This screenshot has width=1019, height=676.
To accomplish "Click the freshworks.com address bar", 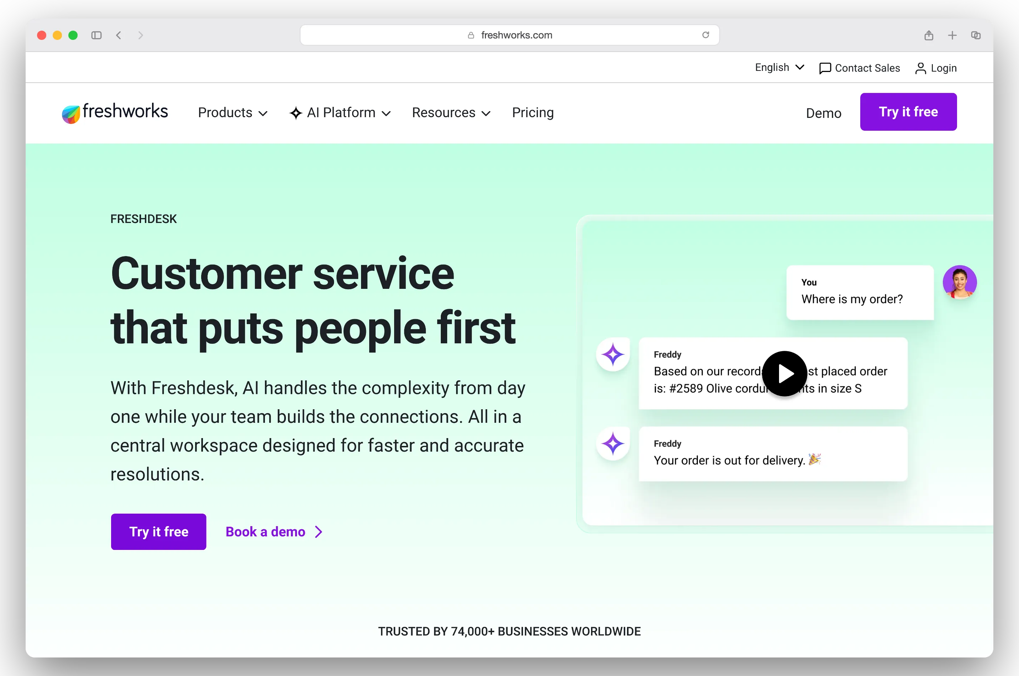I will tap(509, 35).
